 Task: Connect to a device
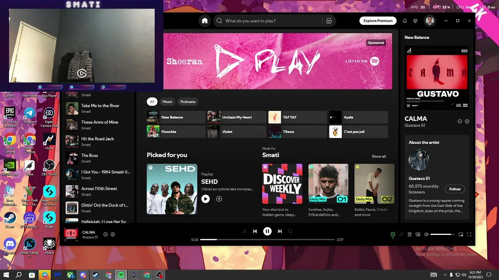click(x=418, y=234)
